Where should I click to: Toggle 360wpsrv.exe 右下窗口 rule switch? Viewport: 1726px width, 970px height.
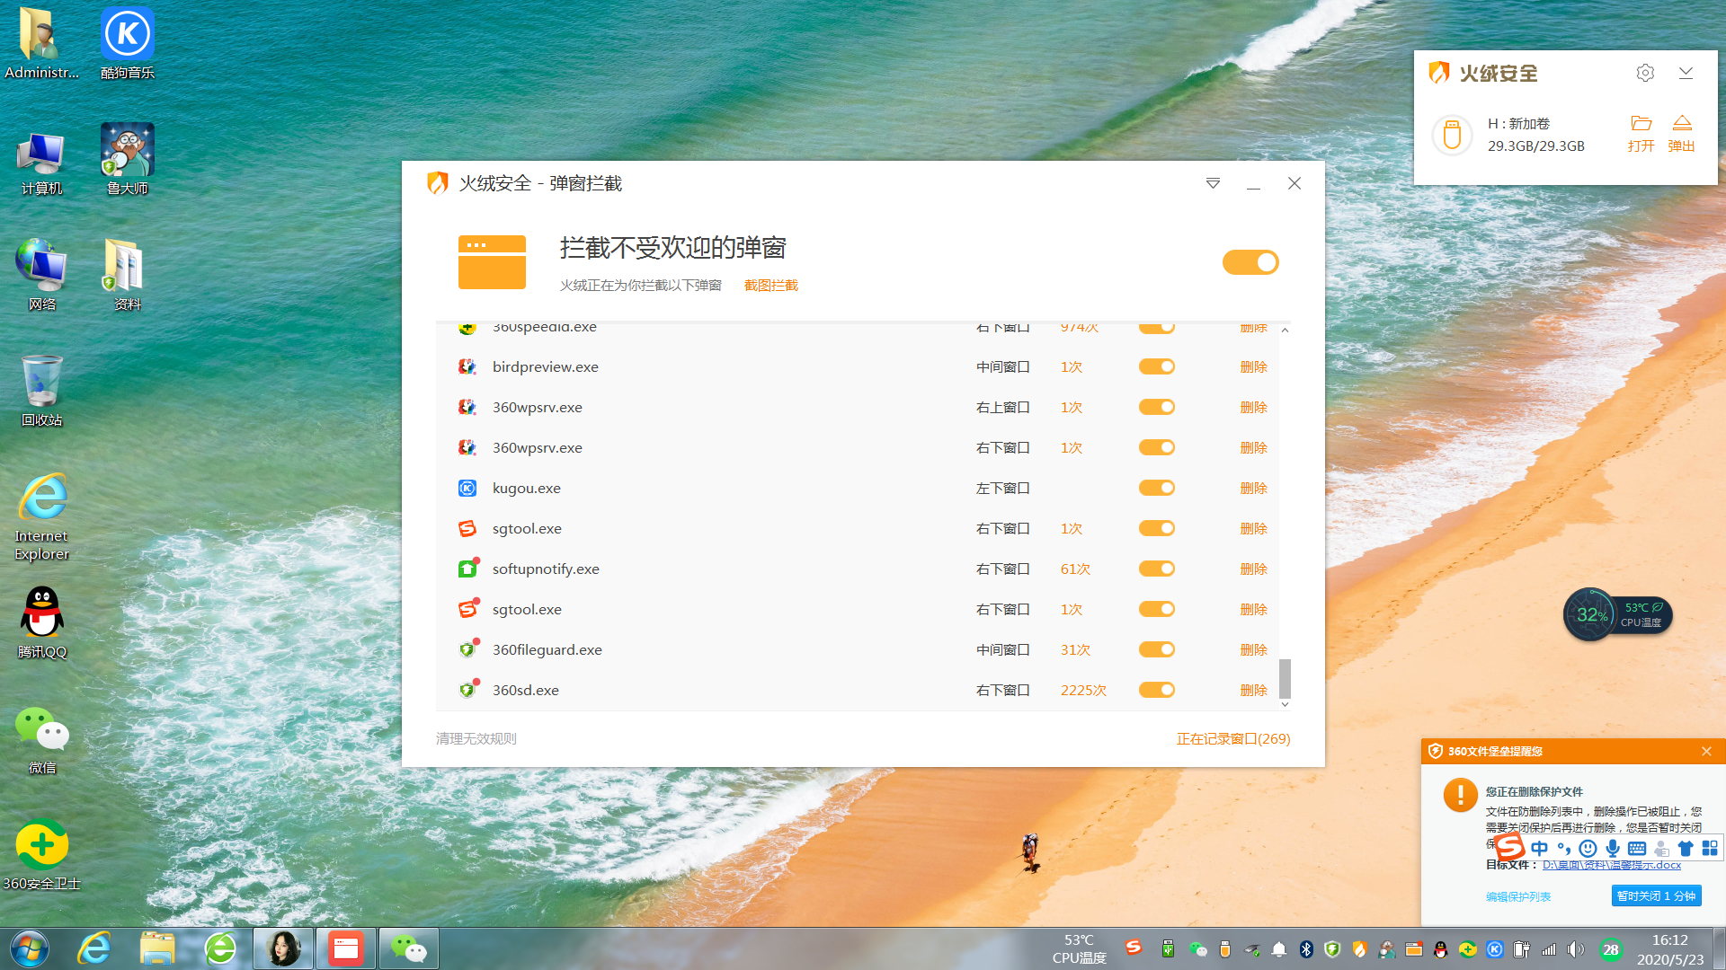pos(1157,447)
